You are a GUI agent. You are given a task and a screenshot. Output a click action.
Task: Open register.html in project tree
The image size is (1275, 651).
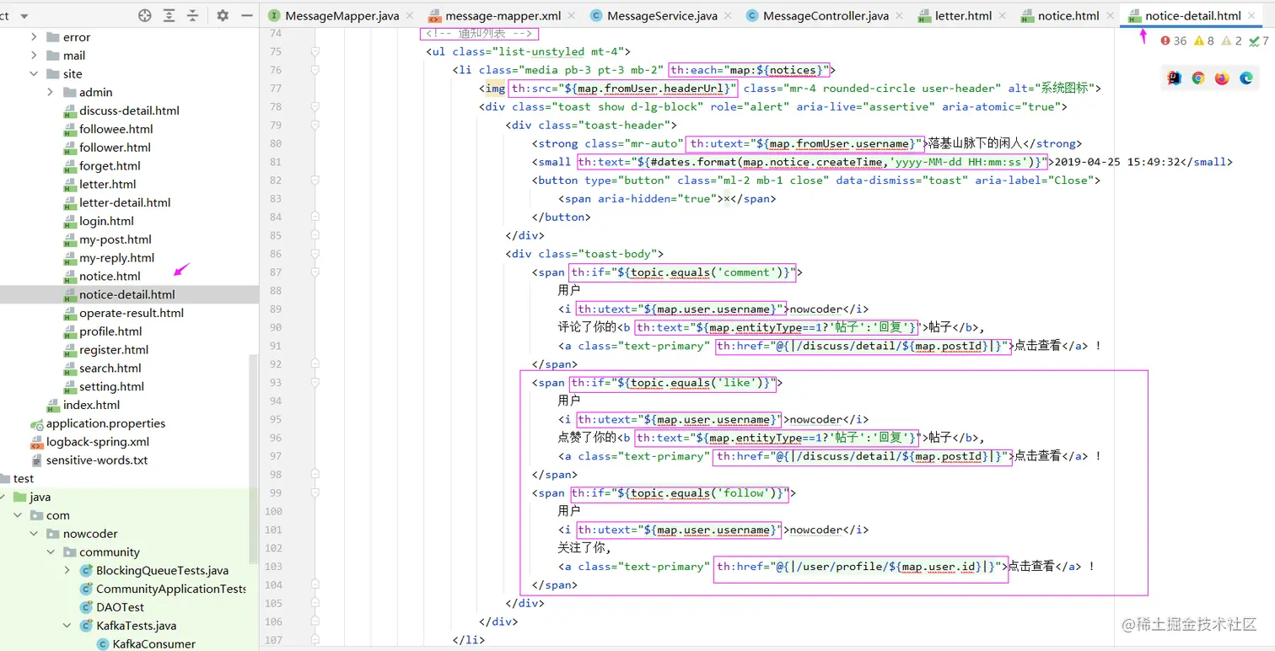[114, 350]
